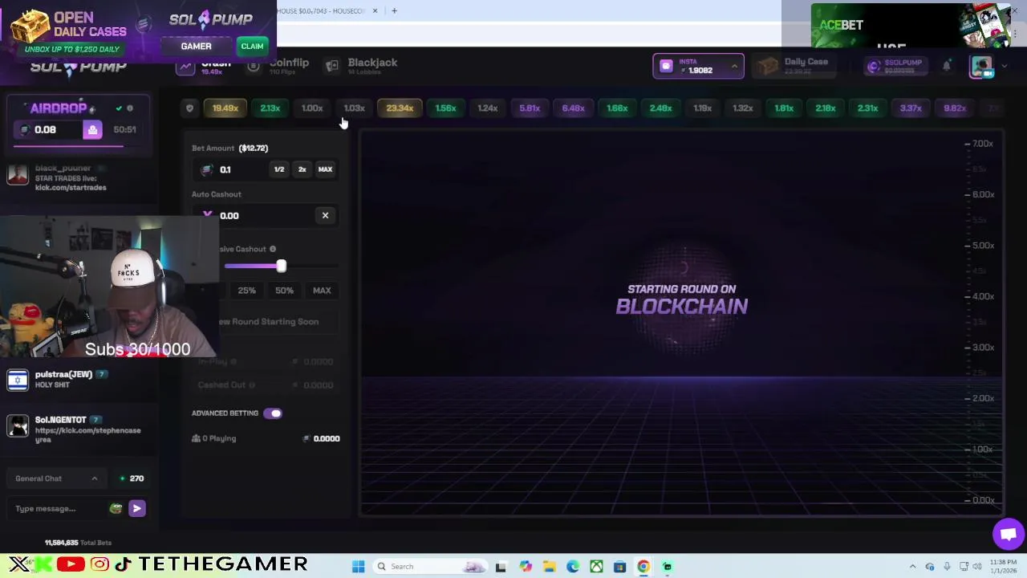Image resolution: width=1027 pixels, height=578 pixels.
Task: Open Microsoft Store from the taskbar
Action: tap(619, 567)
